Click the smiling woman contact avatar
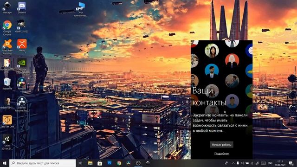 pos(212,51)
